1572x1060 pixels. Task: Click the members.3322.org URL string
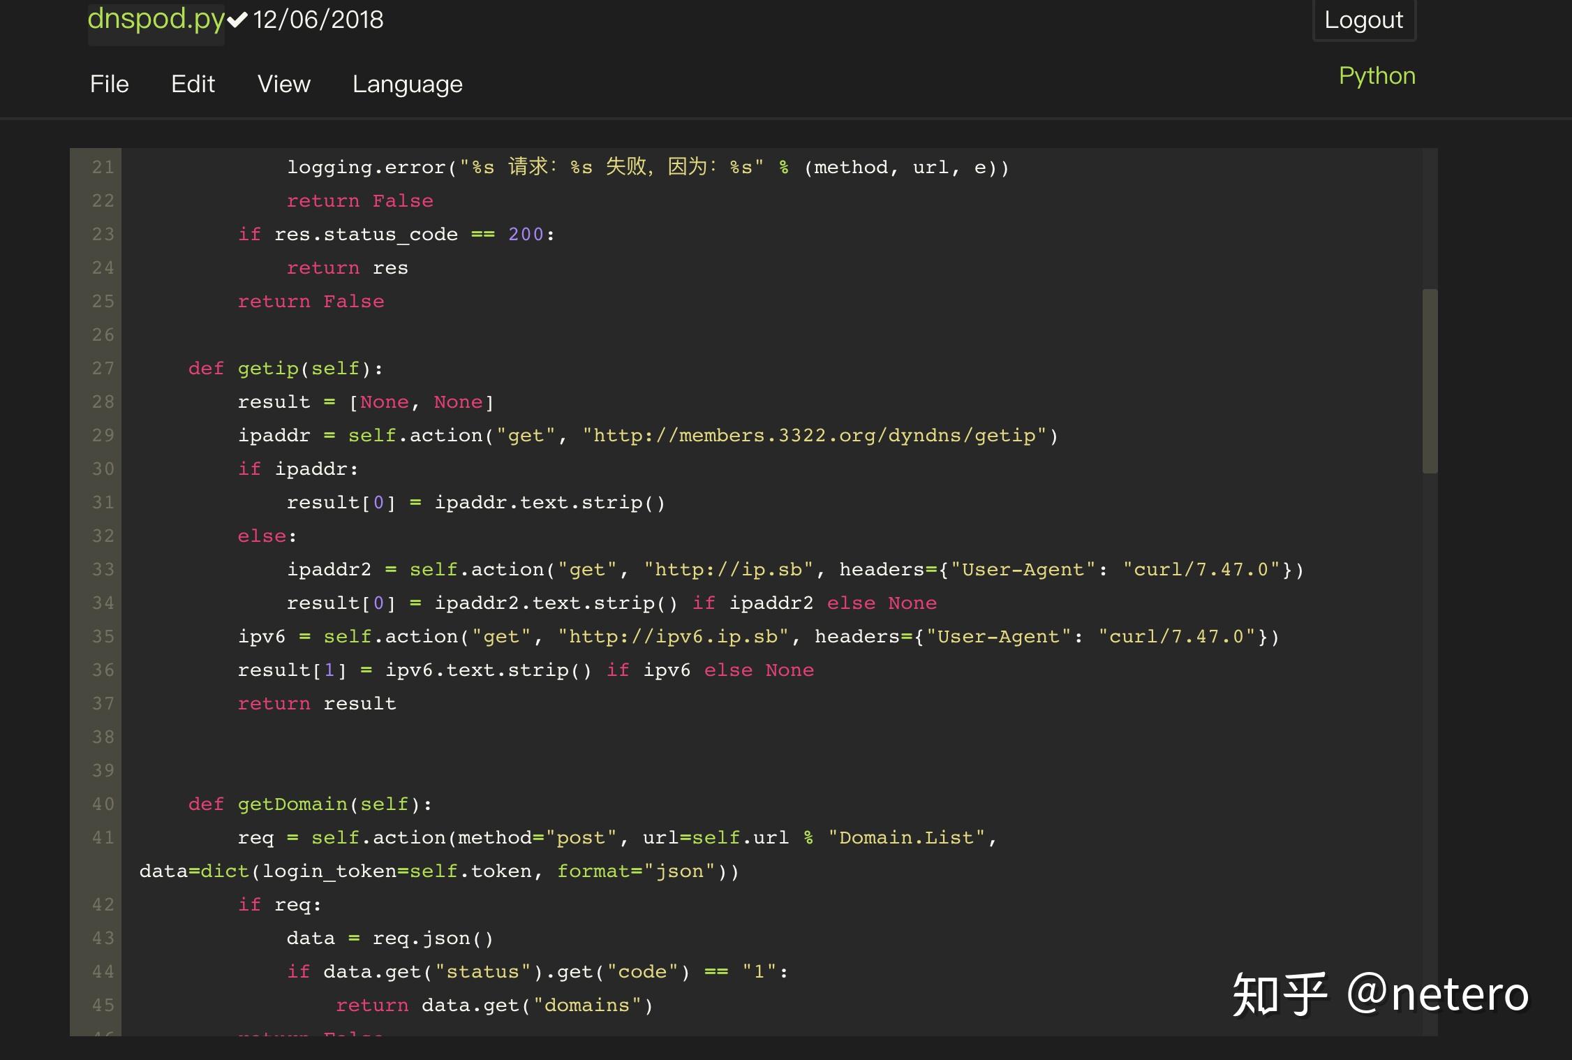pyautogui.click(x=815, y=436)
